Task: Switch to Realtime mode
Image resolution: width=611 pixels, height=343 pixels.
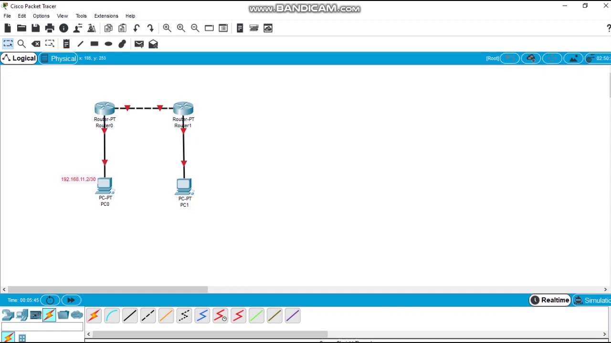Action: coord(550,300)
